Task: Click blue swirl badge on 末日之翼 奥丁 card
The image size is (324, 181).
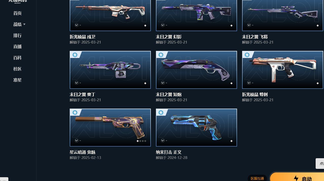Action: coord(75,55)
